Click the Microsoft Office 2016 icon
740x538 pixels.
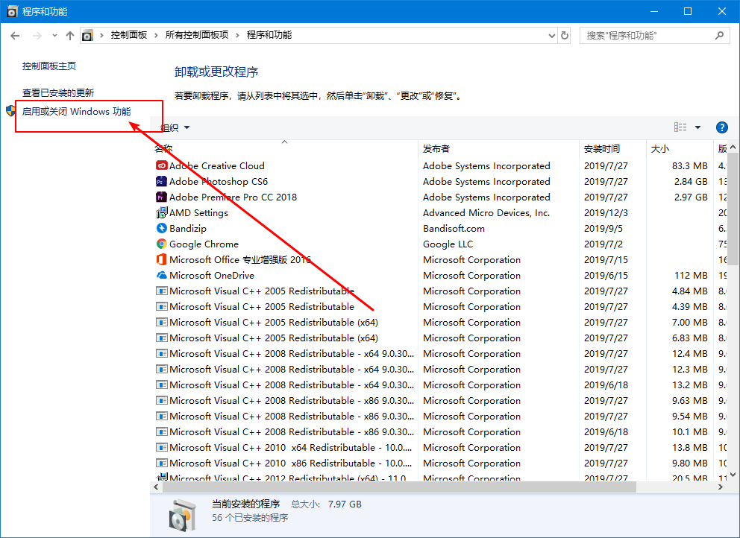click(161, 259)
